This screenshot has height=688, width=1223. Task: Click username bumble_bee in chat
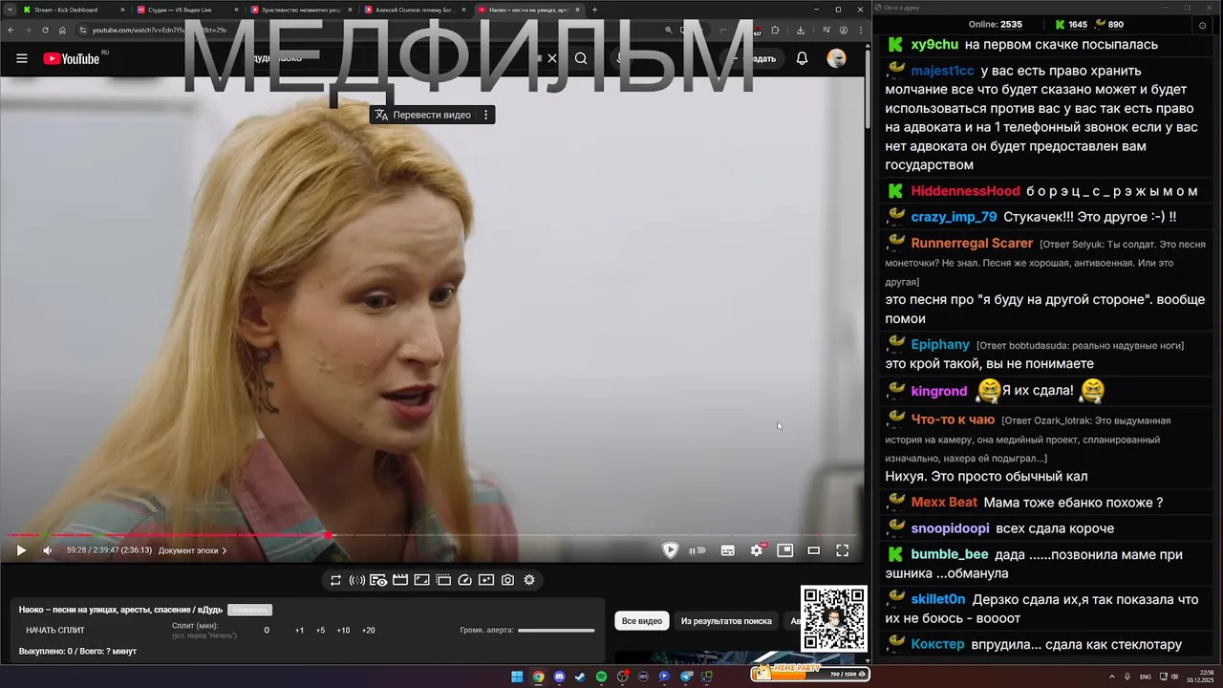pos(949,554)
